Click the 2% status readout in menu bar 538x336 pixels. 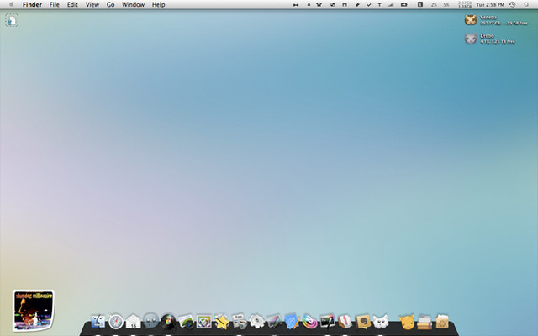[434, 4]
